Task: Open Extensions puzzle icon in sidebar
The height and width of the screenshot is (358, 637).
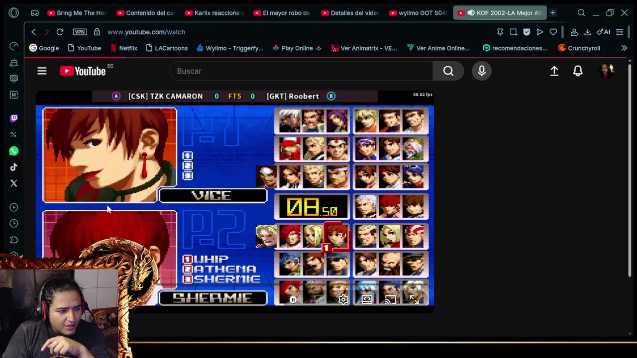Action: pos(14,240)
